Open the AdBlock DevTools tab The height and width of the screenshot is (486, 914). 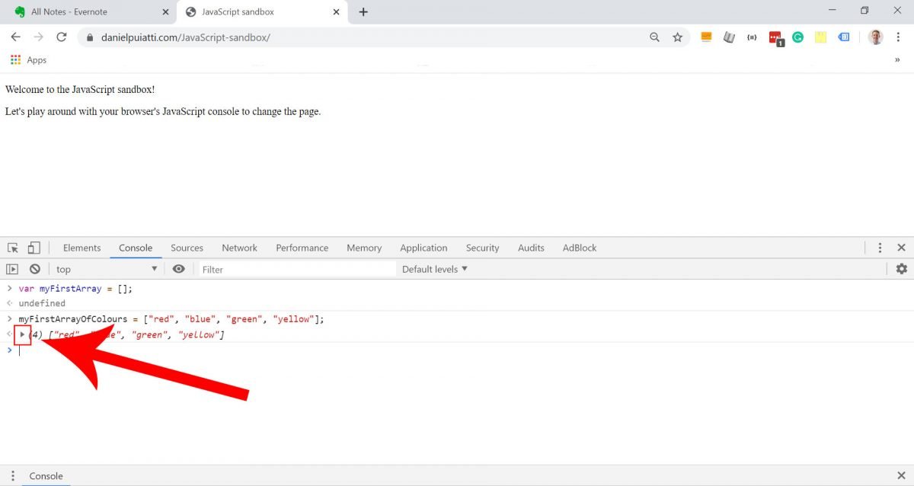point(580,248)
